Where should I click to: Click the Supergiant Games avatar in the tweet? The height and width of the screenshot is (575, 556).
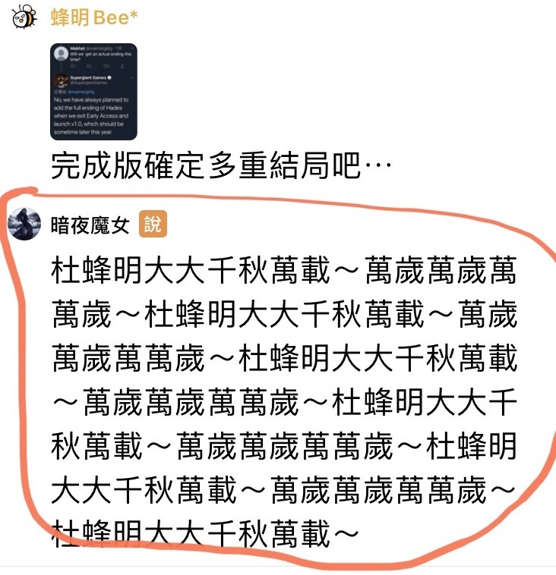62,80
